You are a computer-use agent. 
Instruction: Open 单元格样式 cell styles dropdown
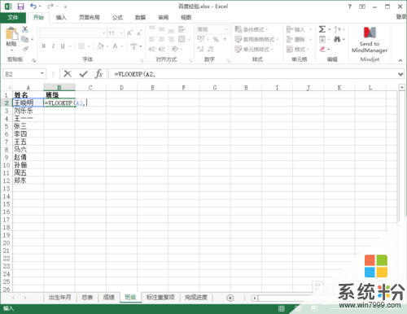click(254, 49)
